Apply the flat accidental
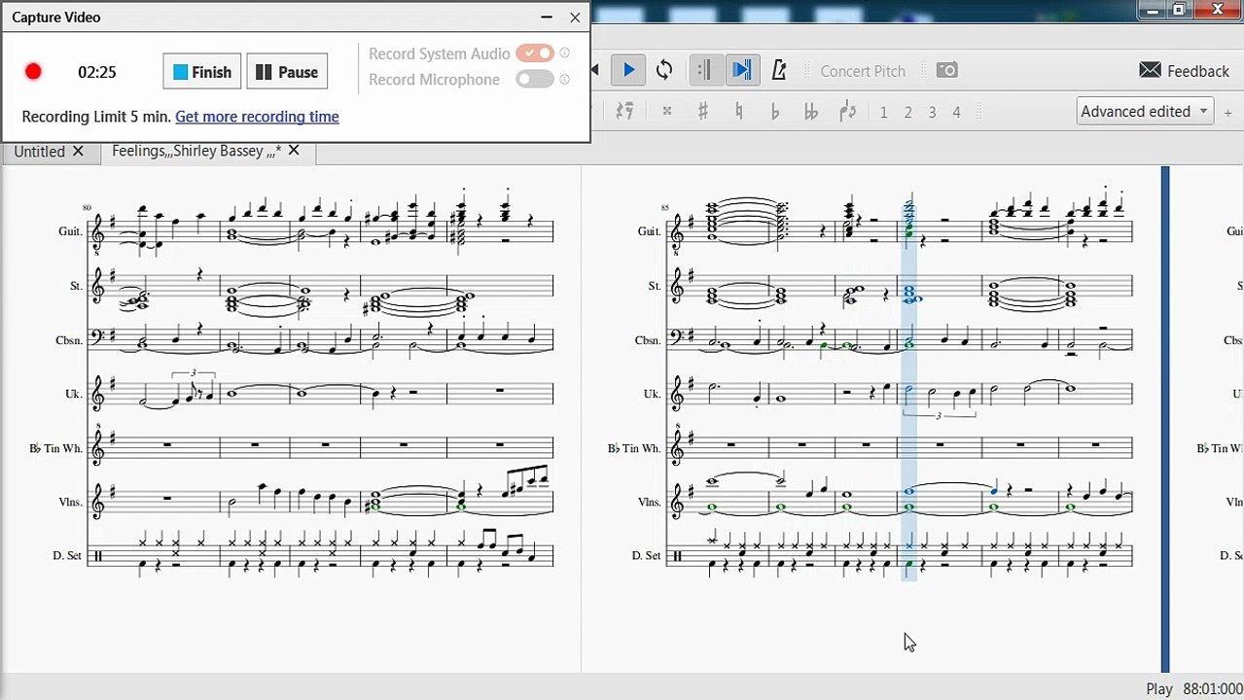Viewport: 1244px width, 700px height. (x=775, y=112)
